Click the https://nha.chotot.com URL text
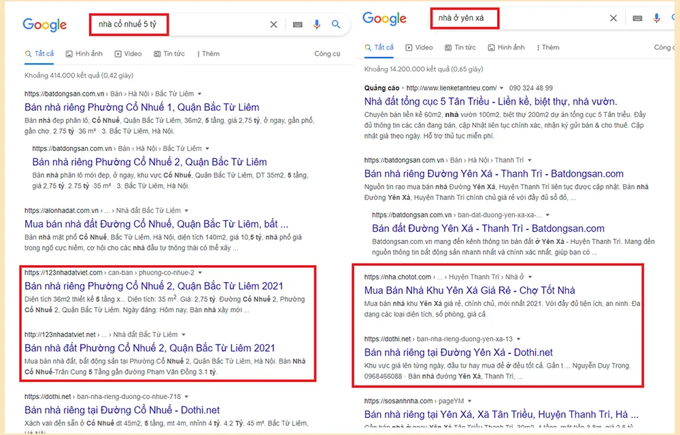This screenshot has width=680, height=435. pyautogui.click(x=398, y=277)
